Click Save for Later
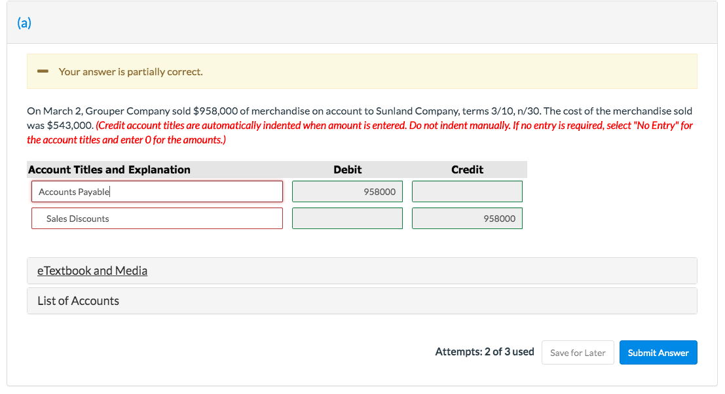 (x=577, y=352)
